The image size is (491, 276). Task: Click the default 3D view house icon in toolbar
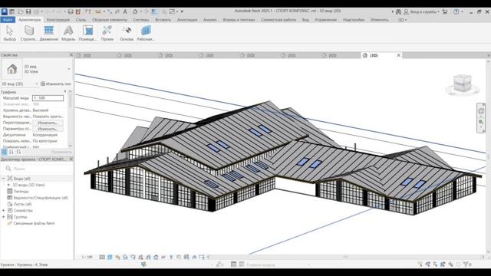coord(135,12)
